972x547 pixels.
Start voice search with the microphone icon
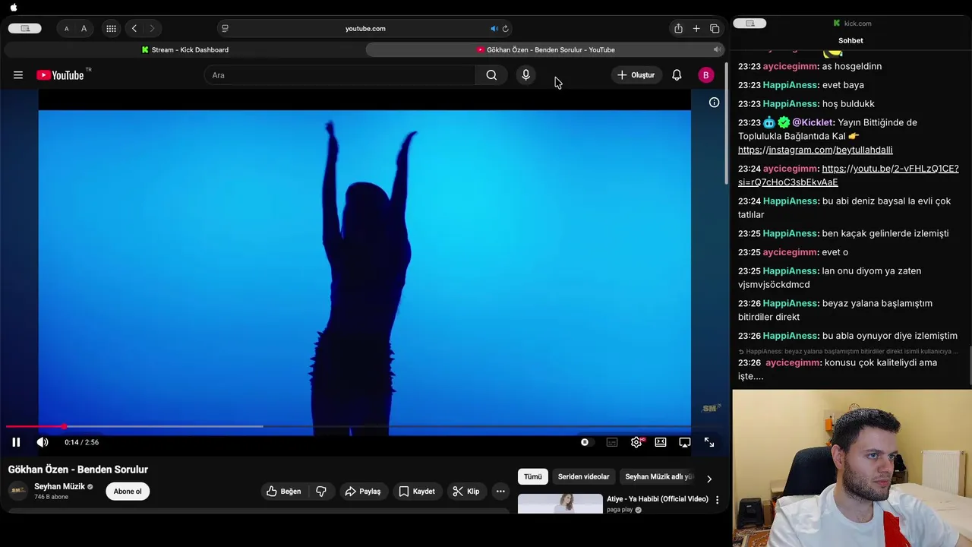pyautogui.click(x=525, y=75)
